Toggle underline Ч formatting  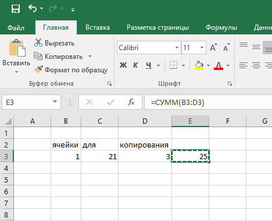(149, 65)
